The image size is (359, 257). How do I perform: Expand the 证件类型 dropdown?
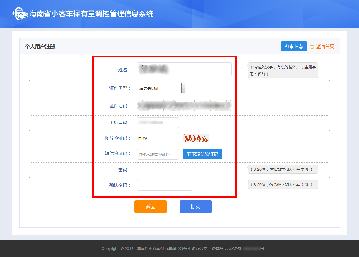click(161, 88)
